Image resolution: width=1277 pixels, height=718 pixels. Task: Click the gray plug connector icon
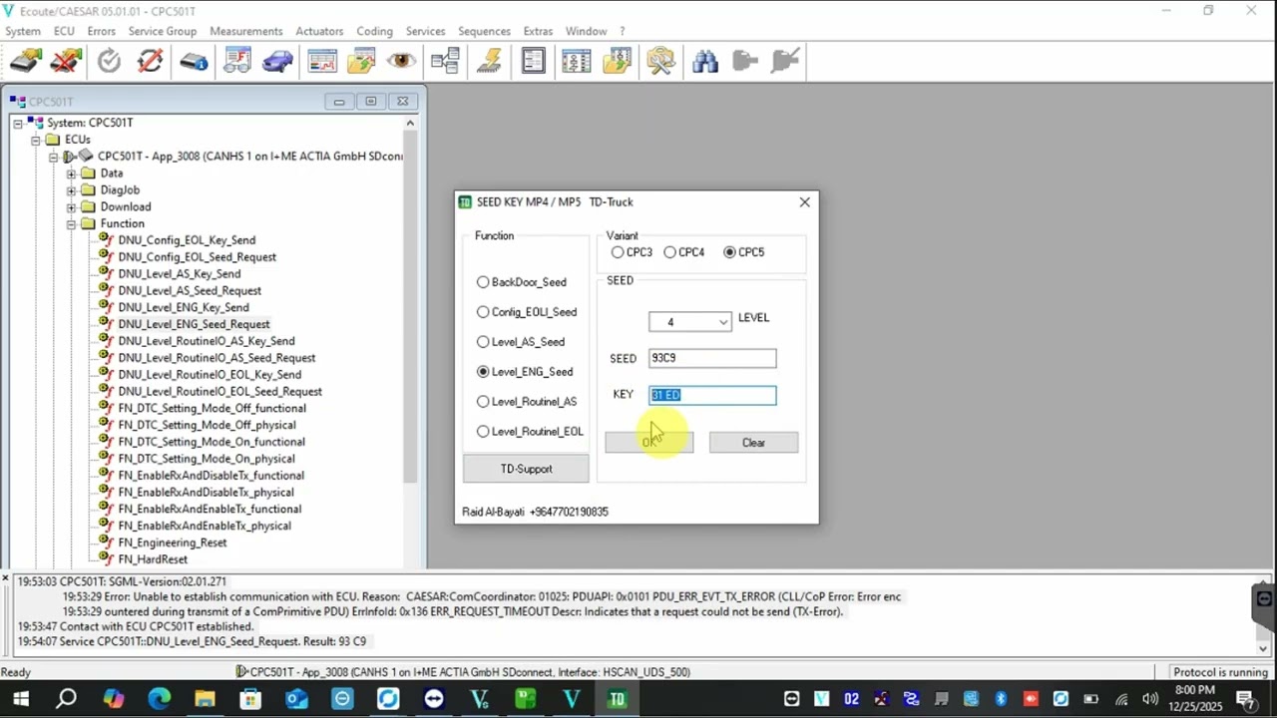[x=745, y=62]
